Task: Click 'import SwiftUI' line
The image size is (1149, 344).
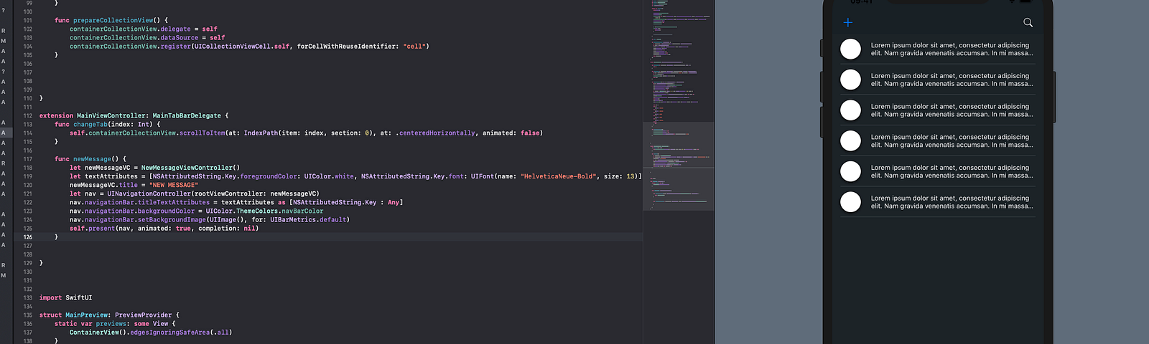Action: (65, 297)
